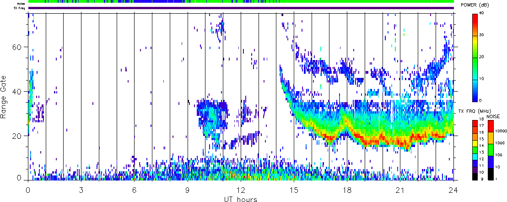This screenshot has height=202, width=507.
Task: Click the 9 label on the UT hours axis
Action: tap(188, 189)
